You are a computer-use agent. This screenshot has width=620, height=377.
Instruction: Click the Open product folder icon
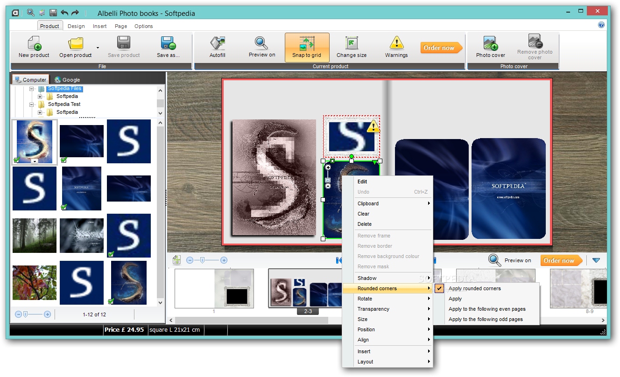coord(76,43)
